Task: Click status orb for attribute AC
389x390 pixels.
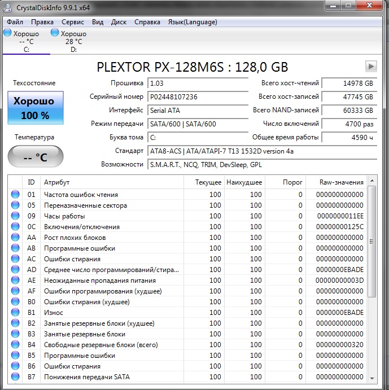Action: (15, 258)
